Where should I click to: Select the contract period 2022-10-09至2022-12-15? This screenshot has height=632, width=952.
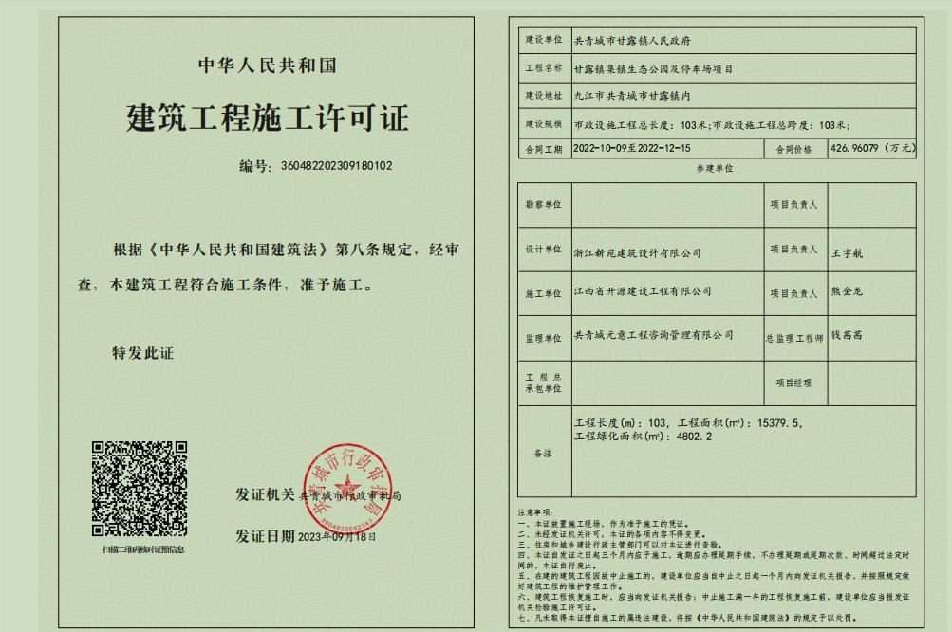click(632, 149)
